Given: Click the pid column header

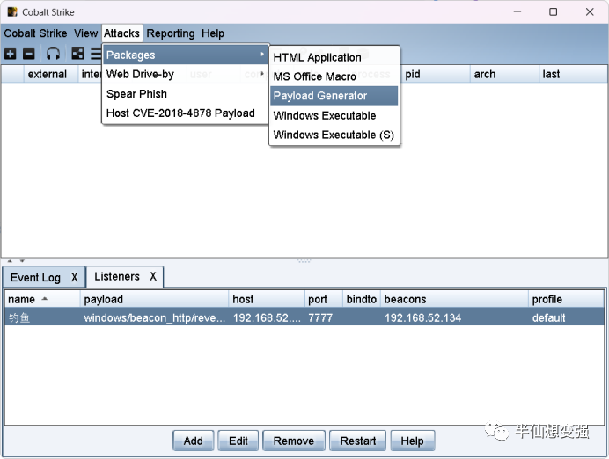Looking at the screenshot, I should [436, 74].
